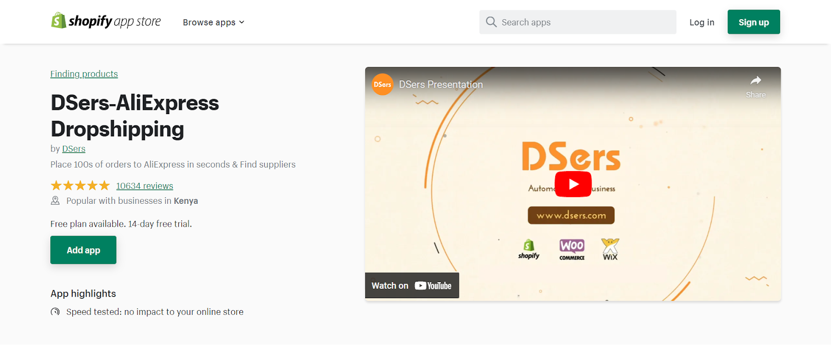
Task: Click the 'Place 100s of orders' tagline
Action: [173, 164]
